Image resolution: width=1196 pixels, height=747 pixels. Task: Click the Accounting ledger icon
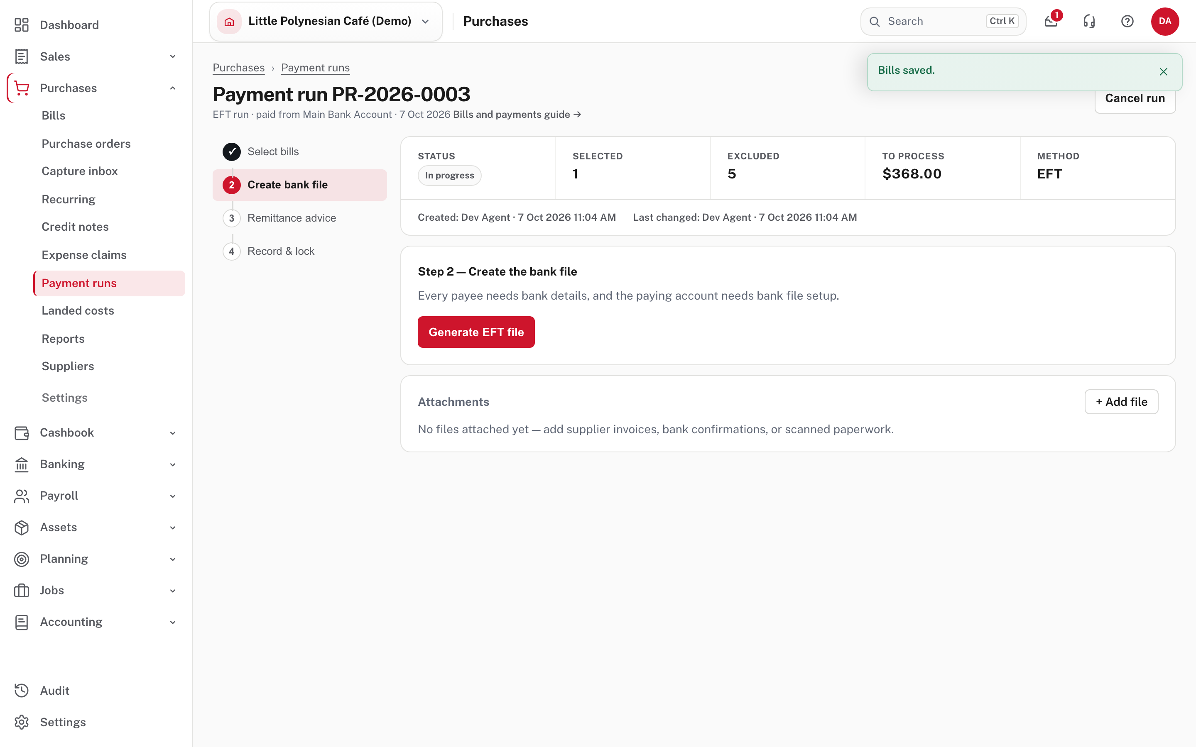(x=21, y=622)
